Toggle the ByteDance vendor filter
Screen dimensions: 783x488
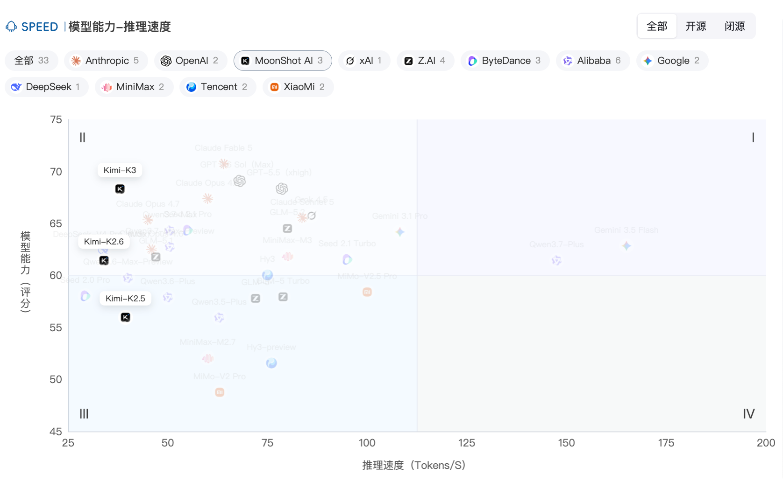[x=505, y=61]
